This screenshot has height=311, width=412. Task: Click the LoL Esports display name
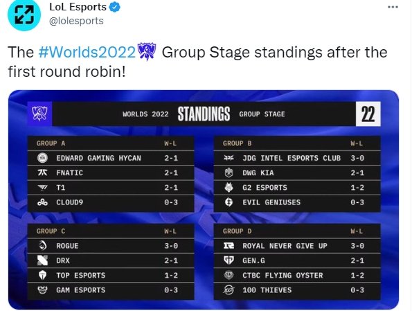pos(78,7)
